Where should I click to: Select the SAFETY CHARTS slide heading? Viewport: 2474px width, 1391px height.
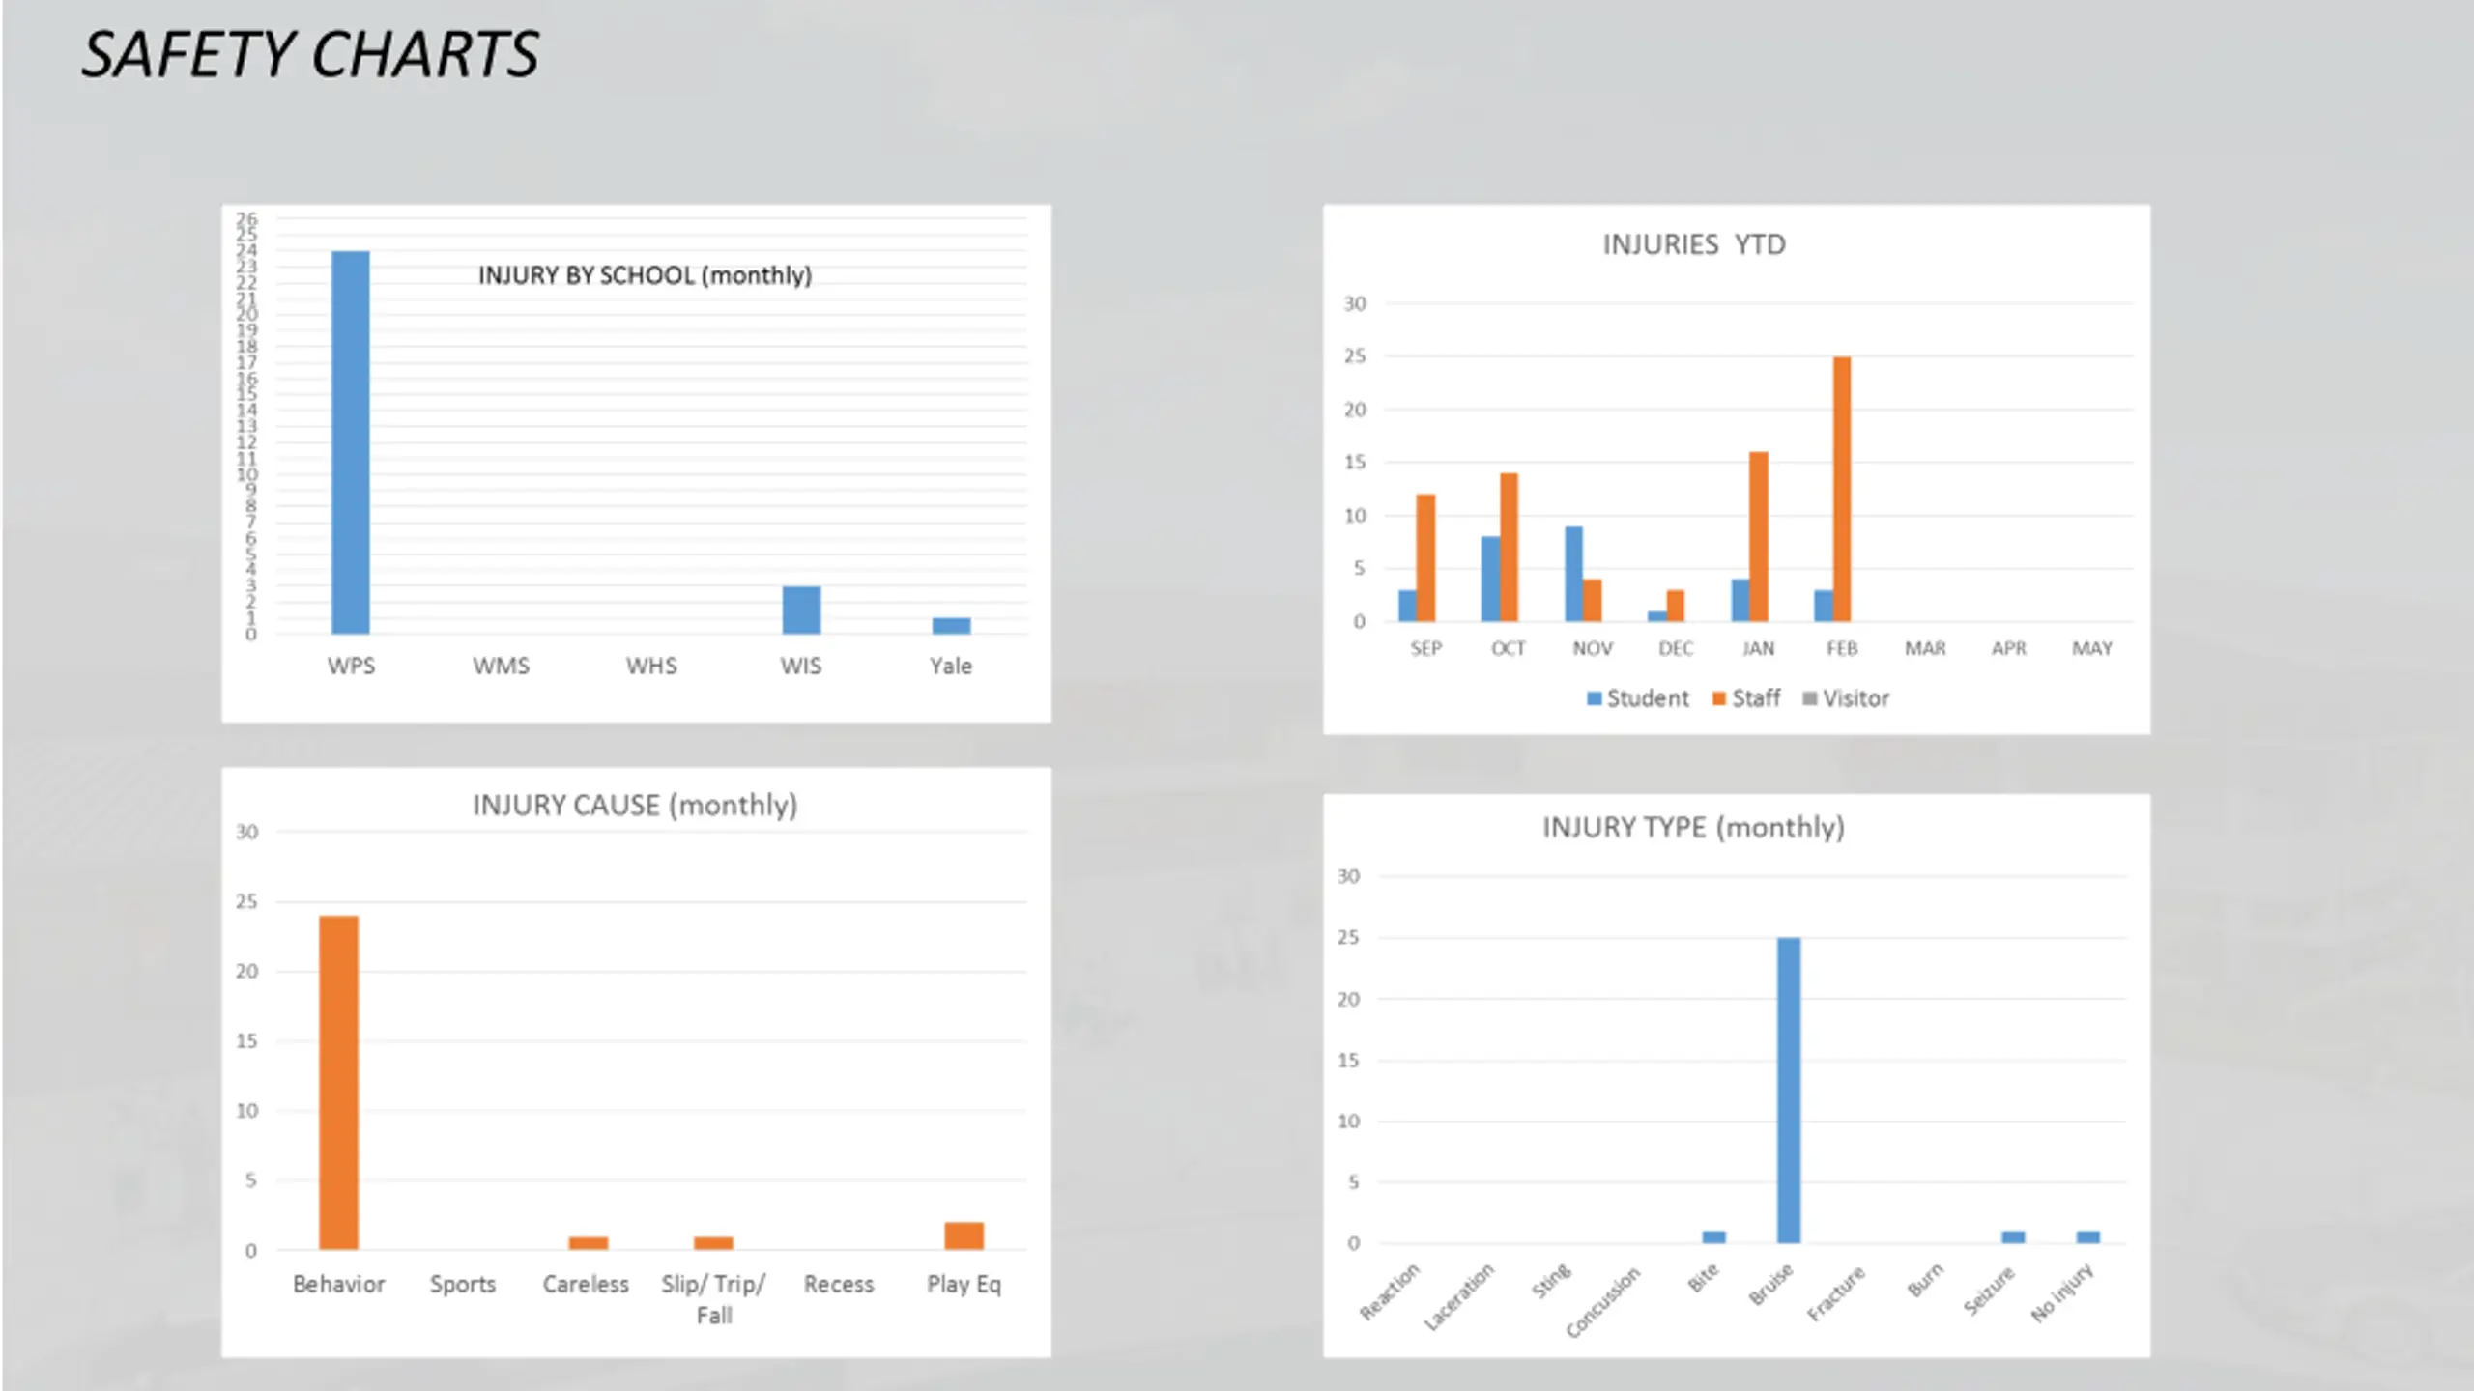click(310, 54)
